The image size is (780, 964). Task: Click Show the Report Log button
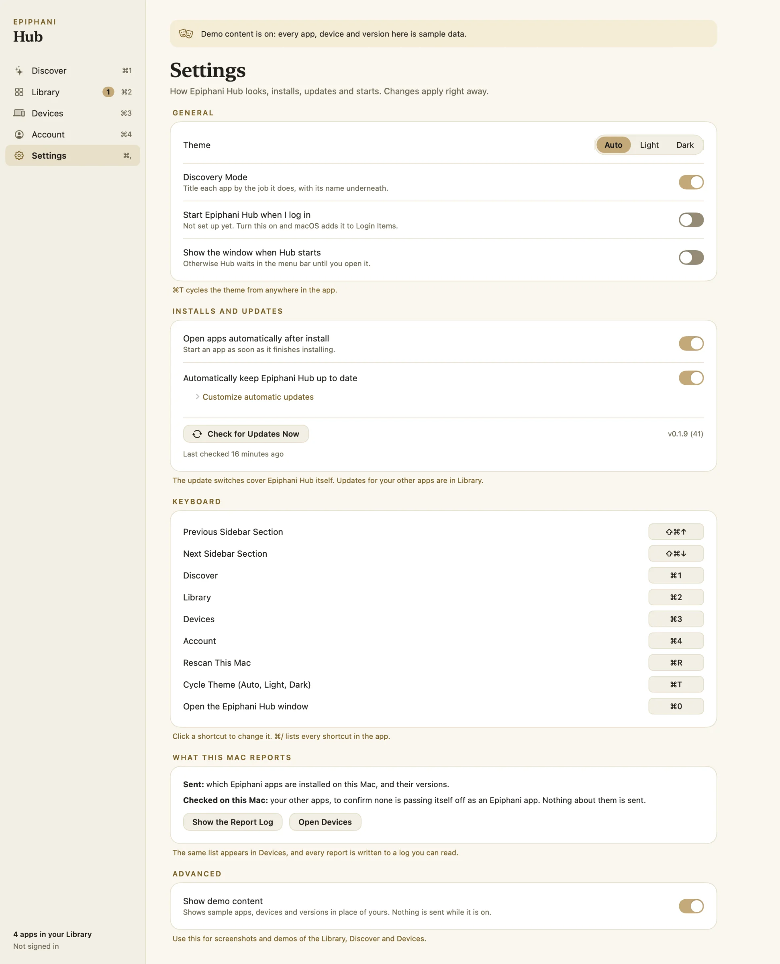[x=233, y=822]
